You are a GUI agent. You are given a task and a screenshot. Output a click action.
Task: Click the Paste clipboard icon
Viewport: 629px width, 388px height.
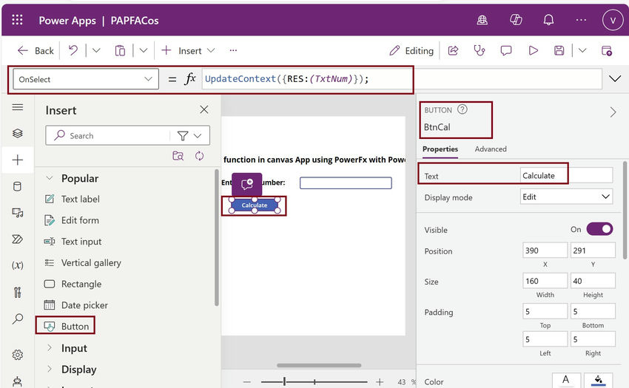click(120, 50)
